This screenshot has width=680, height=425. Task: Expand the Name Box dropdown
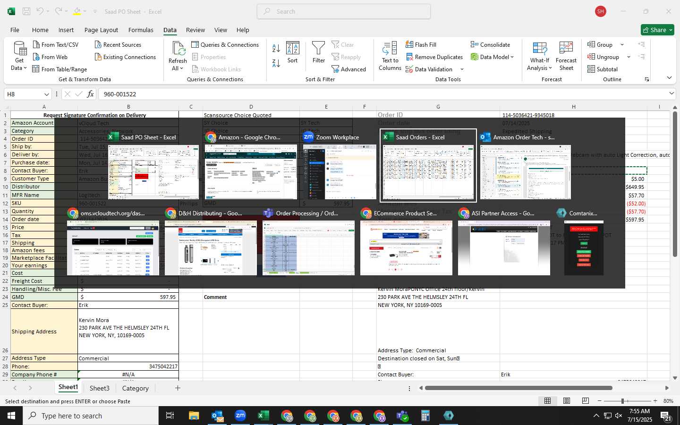point(46,94)
